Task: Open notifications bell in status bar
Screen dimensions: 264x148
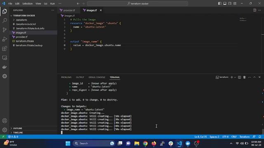Action: tap(259, 136)
